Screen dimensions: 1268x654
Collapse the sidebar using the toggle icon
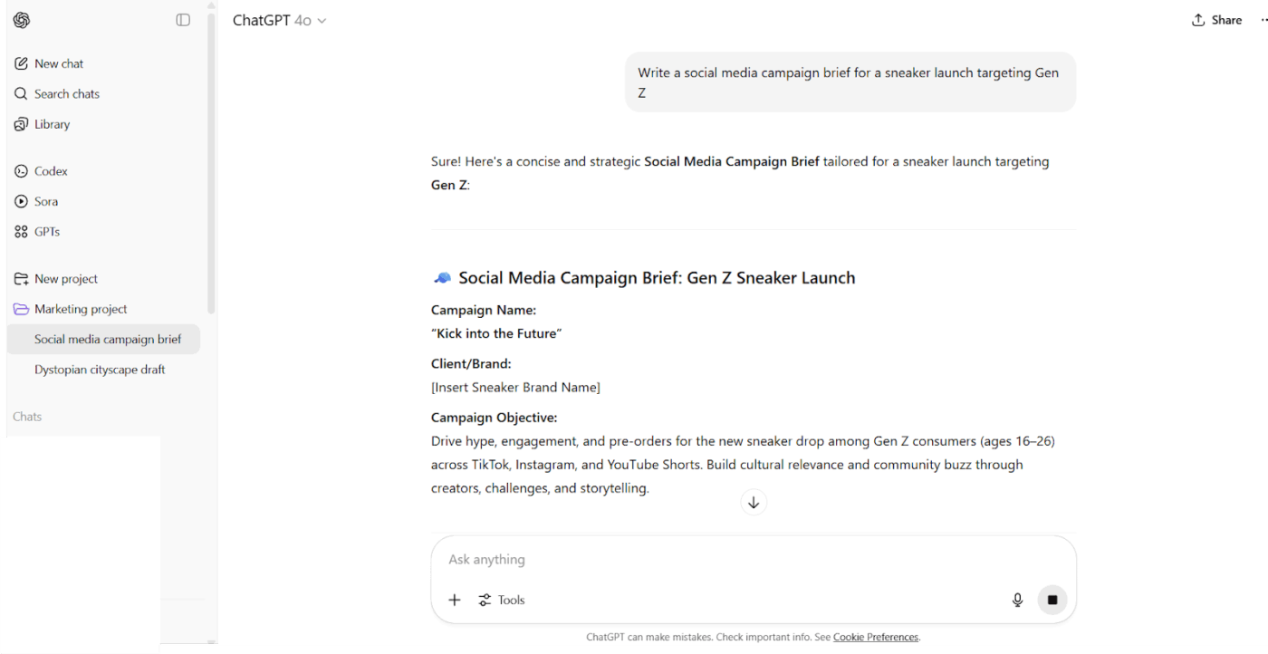pos(183,19)
